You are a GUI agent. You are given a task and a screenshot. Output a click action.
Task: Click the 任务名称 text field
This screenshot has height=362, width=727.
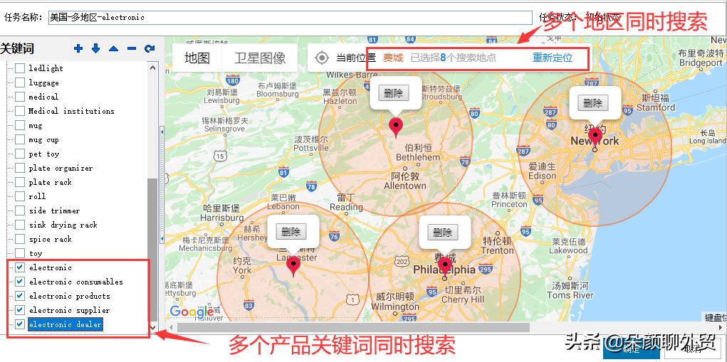click(291, 18)
